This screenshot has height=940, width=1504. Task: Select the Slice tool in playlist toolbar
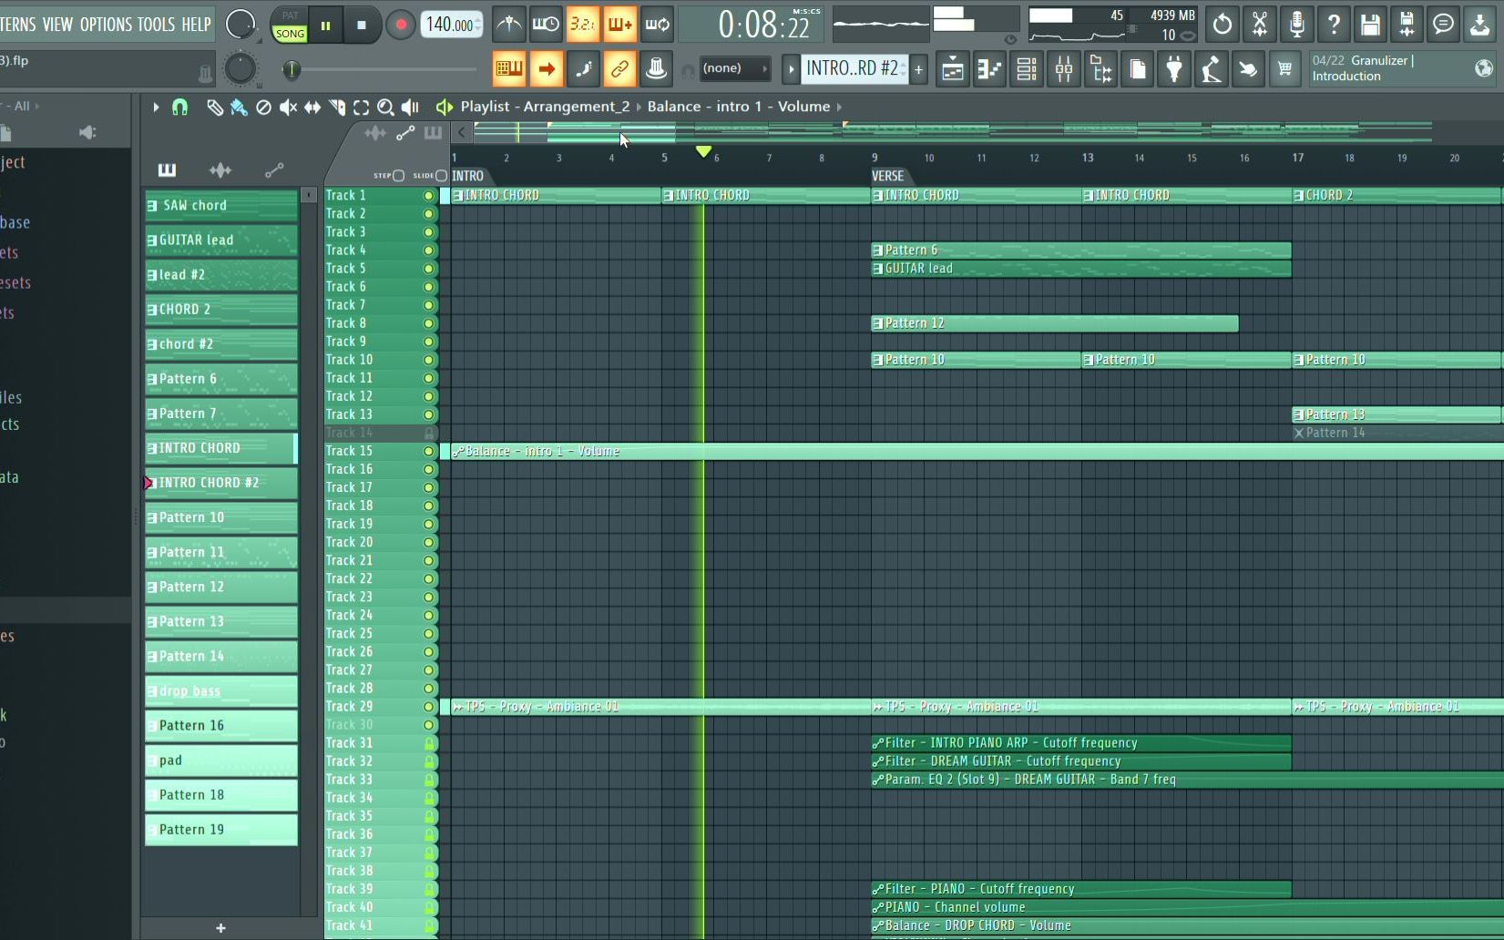[x=337, y=107]
